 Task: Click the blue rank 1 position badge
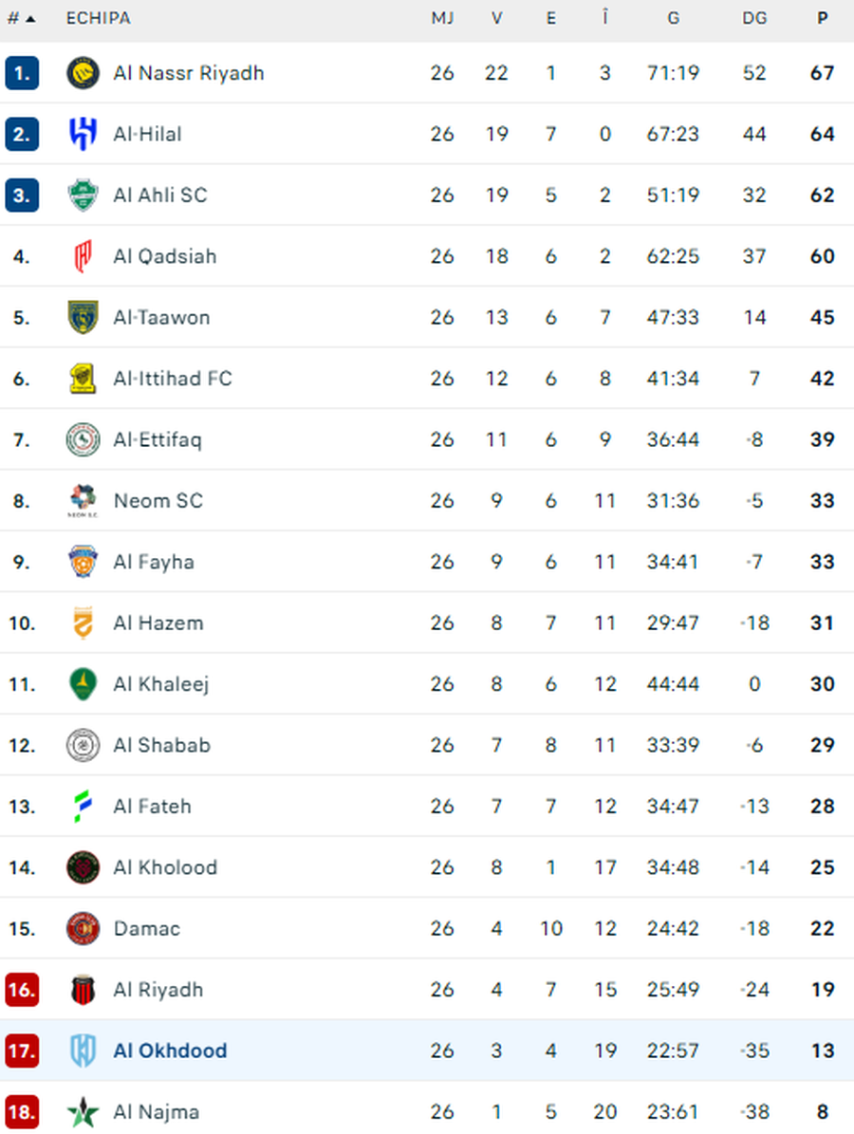coord(22,73)
